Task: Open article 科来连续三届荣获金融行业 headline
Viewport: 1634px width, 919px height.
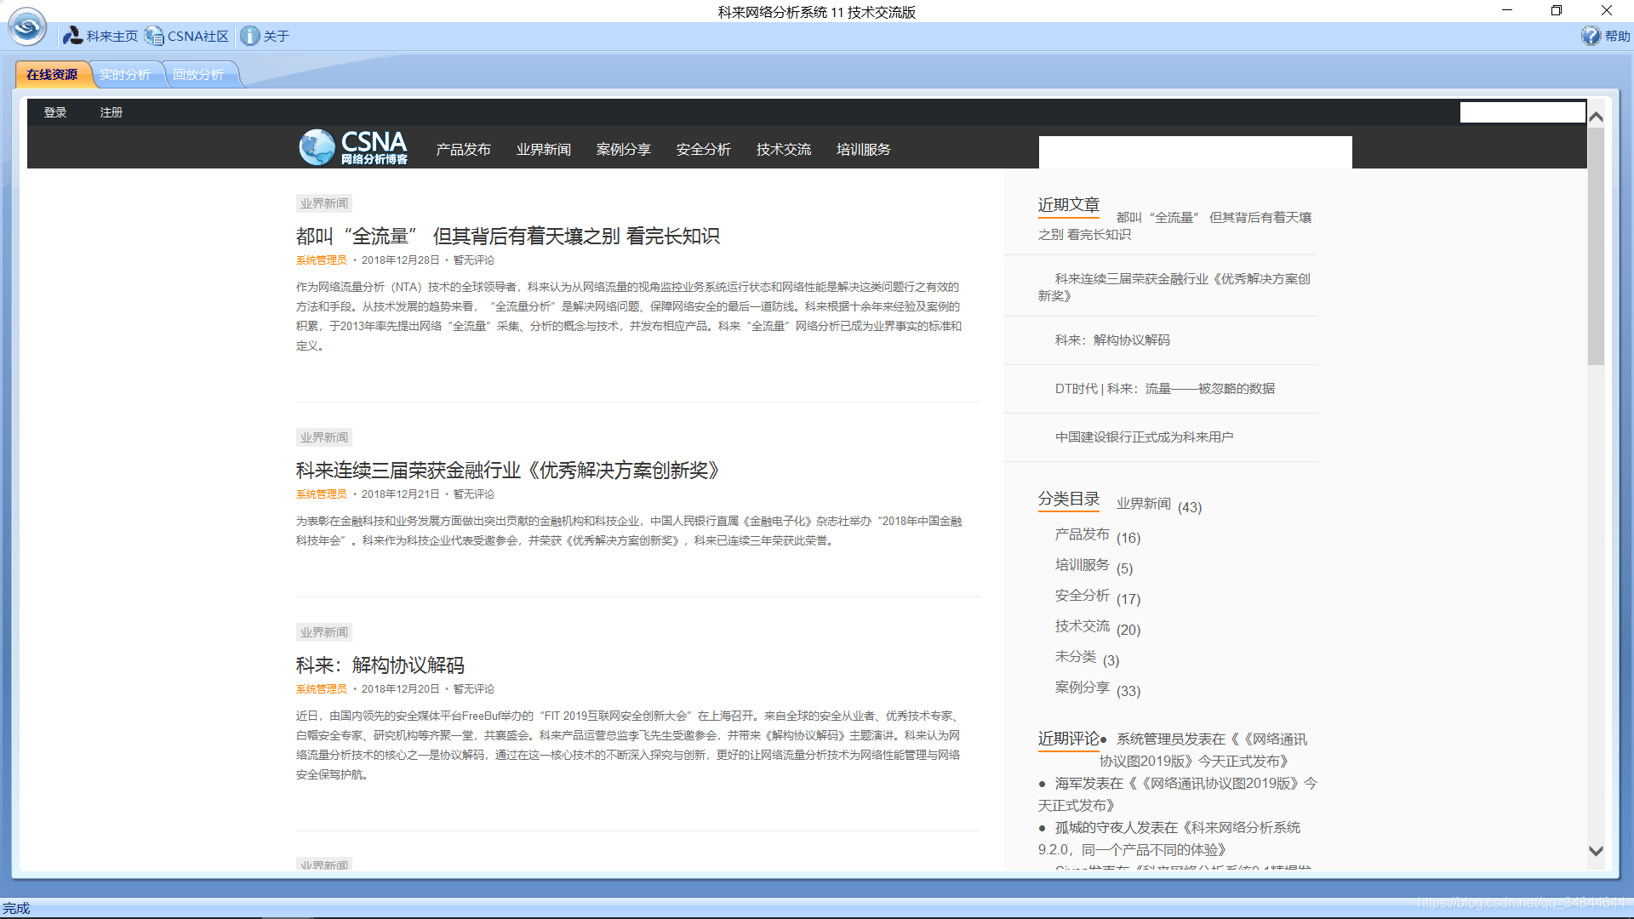Action: (508, 471)
